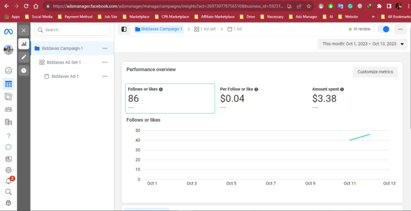The width and height of the screenshot is (411, 211).
Task: Select the Follows or likes metric card
Action: point(170,99)
